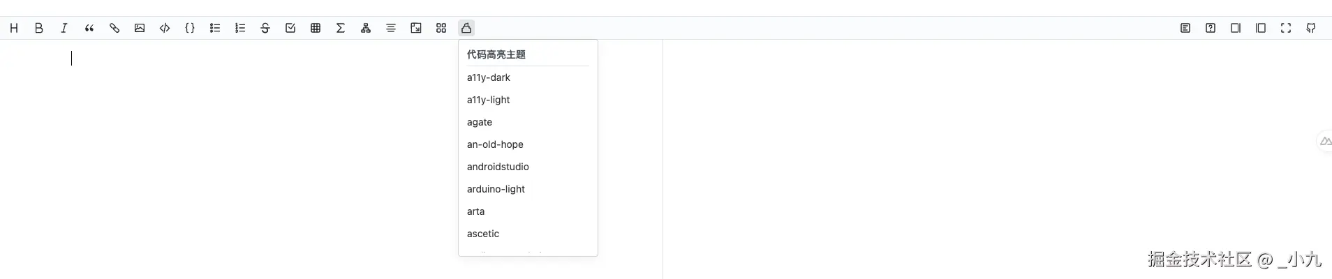The height and width of the screenshot is (279, 1332).
Task: Toggle bold formatting
Action: click(39, 28)
